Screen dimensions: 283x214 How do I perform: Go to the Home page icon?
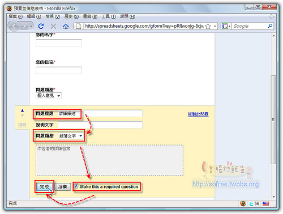click(x=66, y=26)
